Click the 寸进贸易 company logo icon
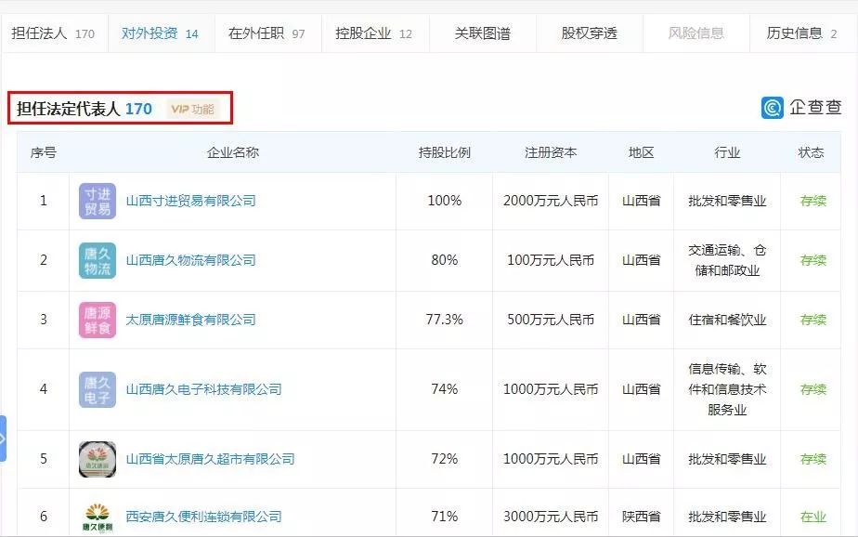This screenshot has width=858, height=537. pos(99,201)
